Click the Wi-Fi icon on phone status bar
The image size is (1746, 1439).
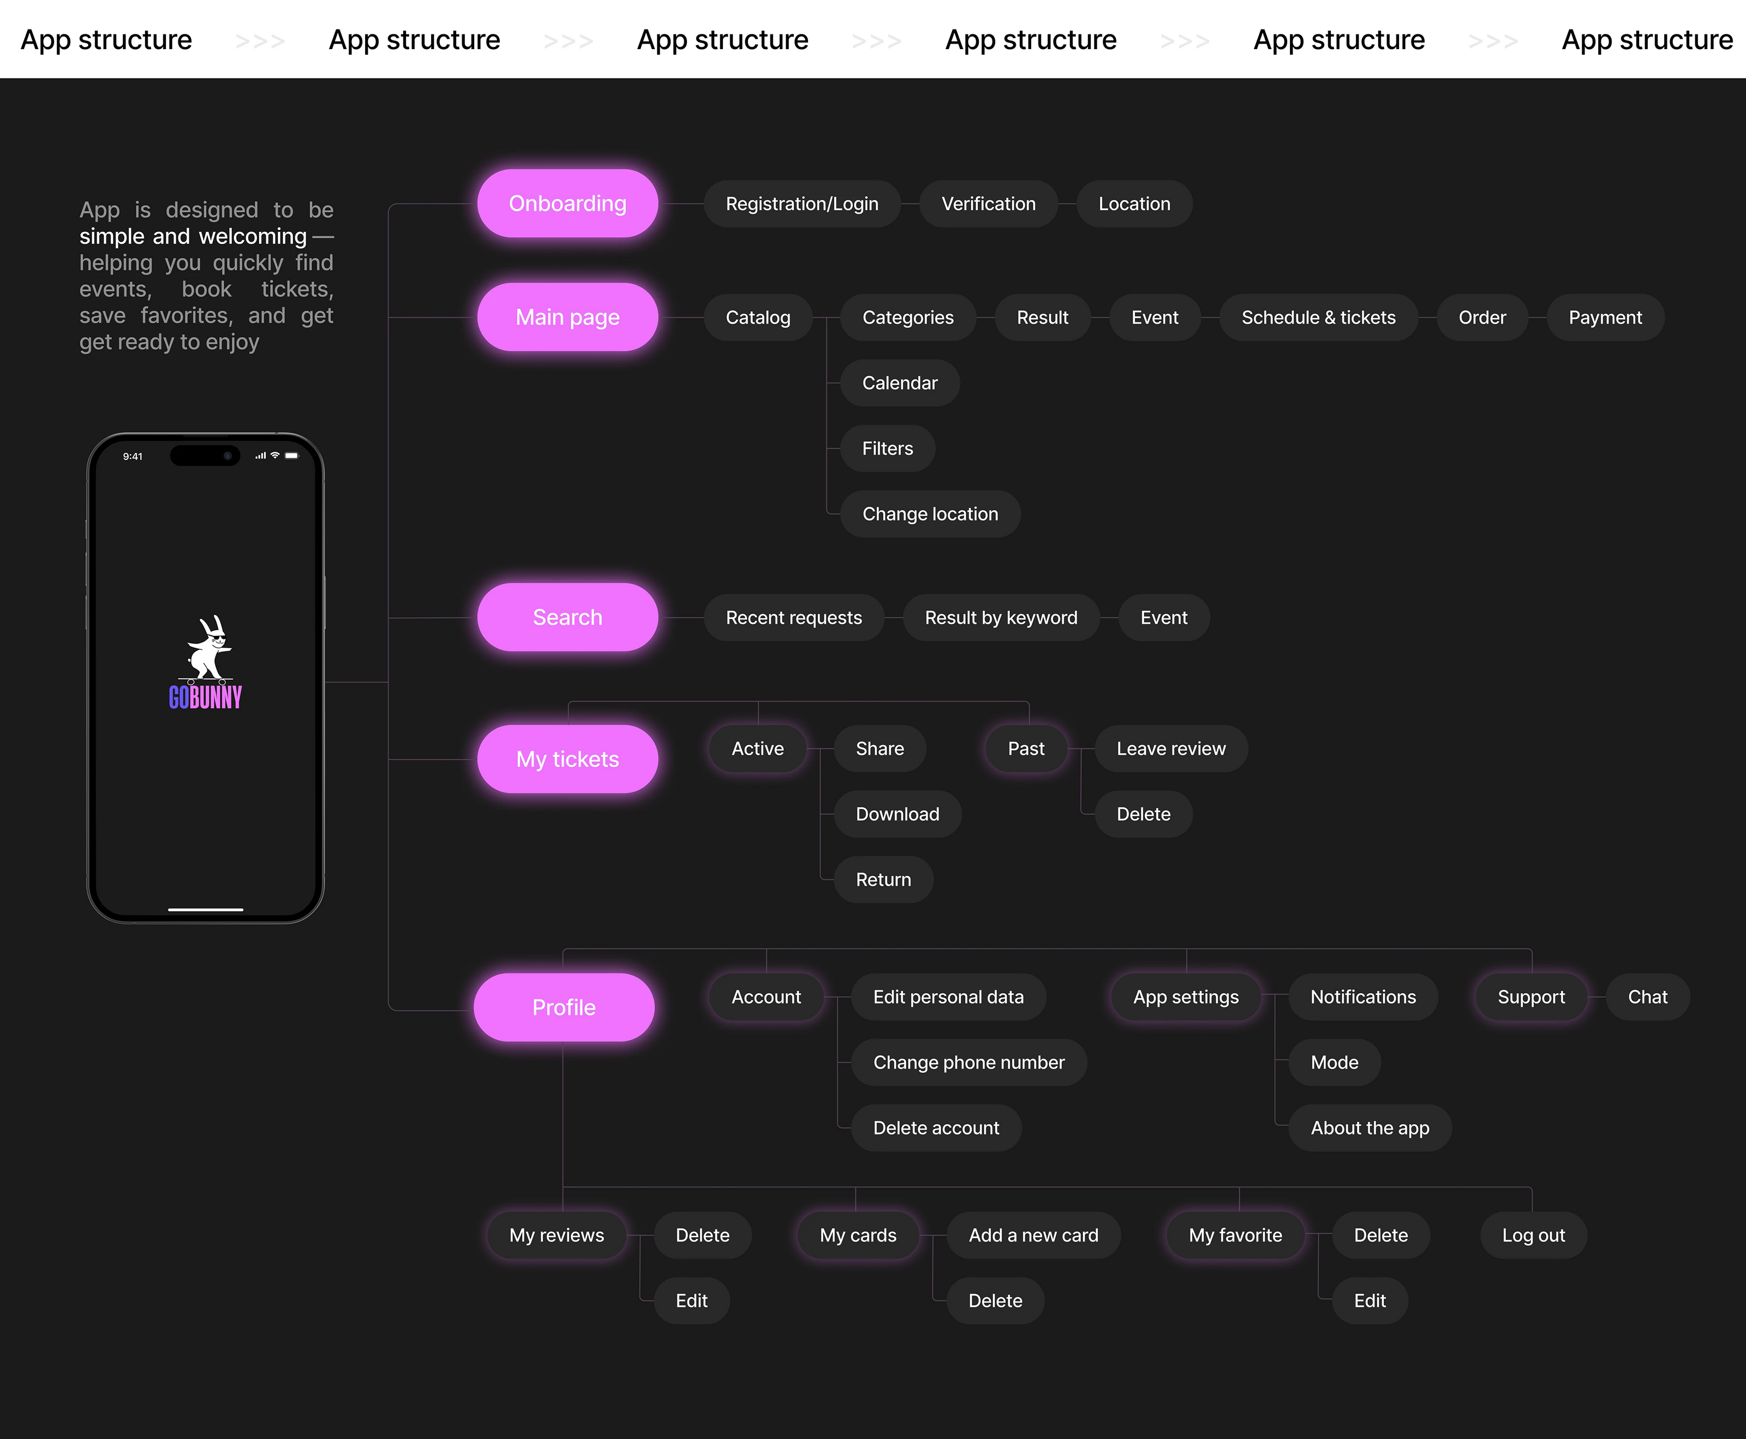point(275,456)
